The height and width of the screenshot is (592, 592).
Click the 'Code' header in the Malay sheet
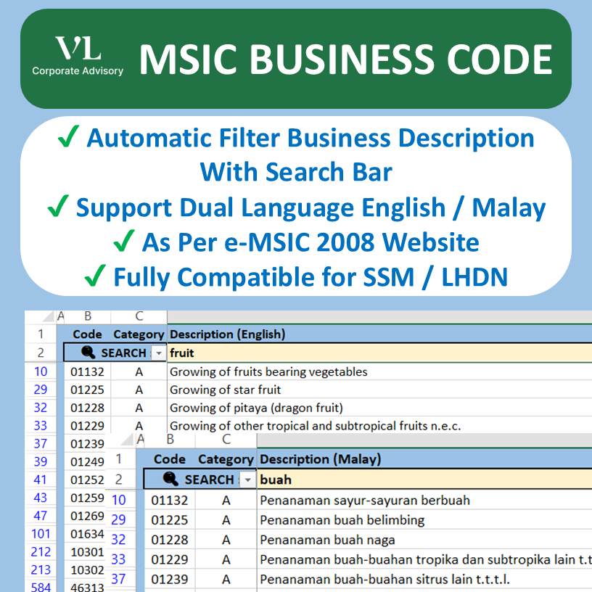tap(170, 459)
